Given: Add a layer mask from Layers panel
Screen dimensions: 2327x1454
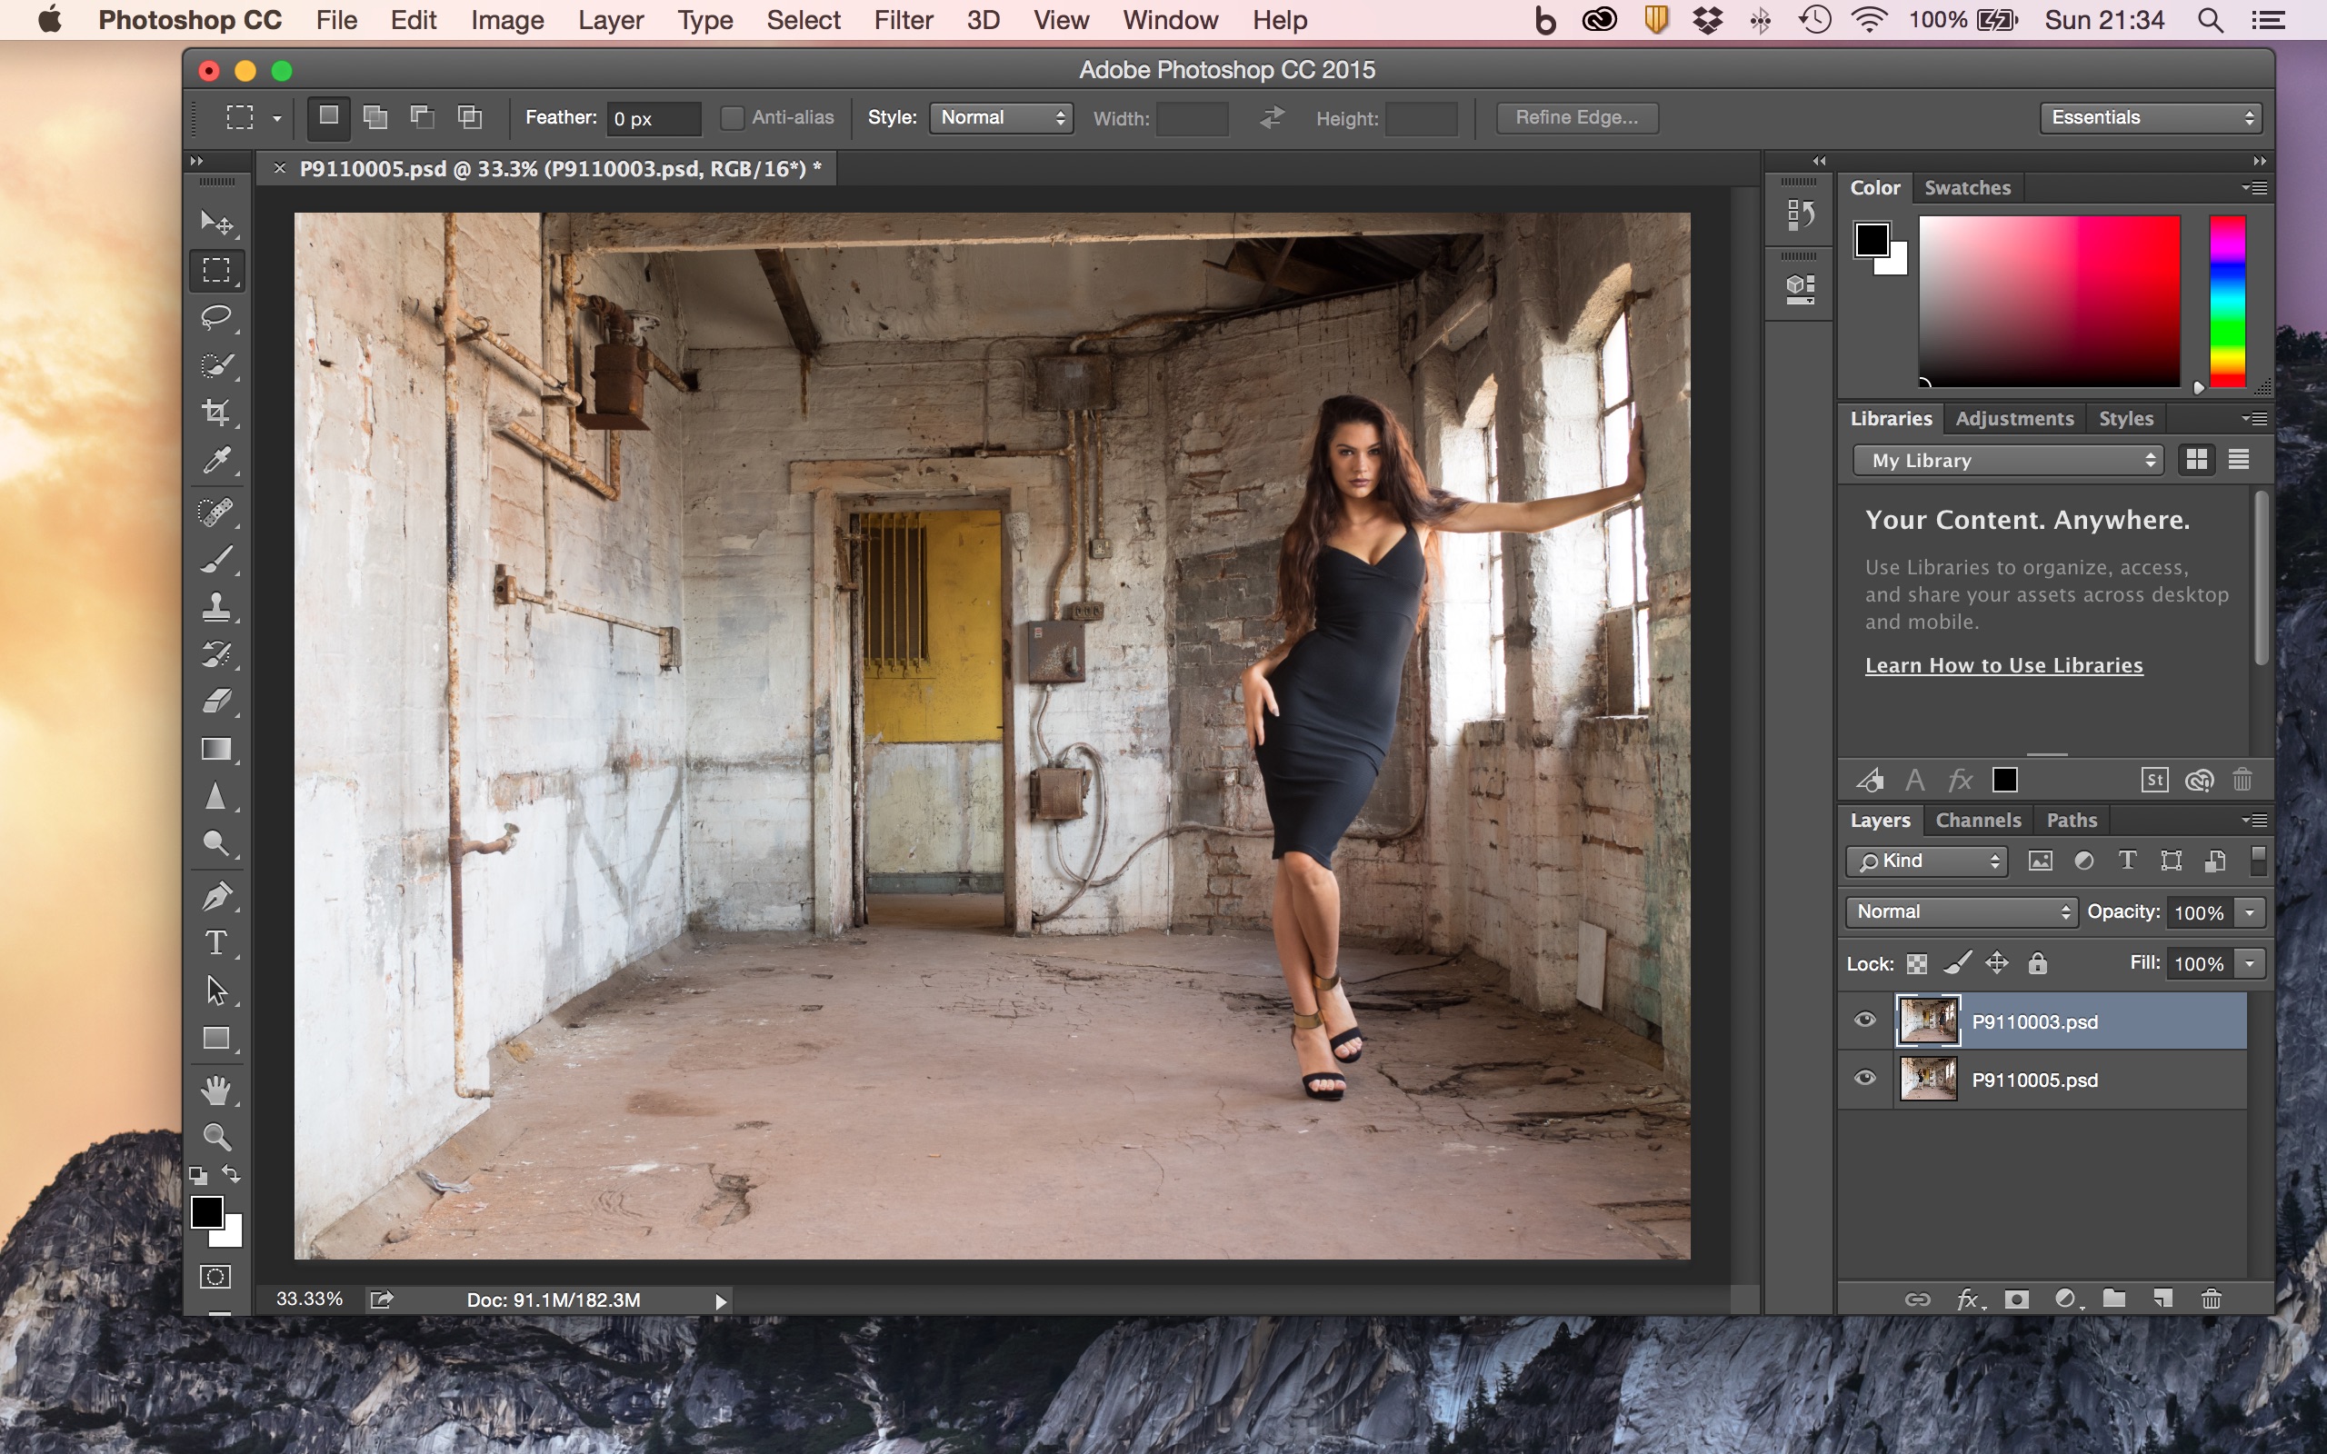Looking at the screenshot, I should point(2016,1300).
